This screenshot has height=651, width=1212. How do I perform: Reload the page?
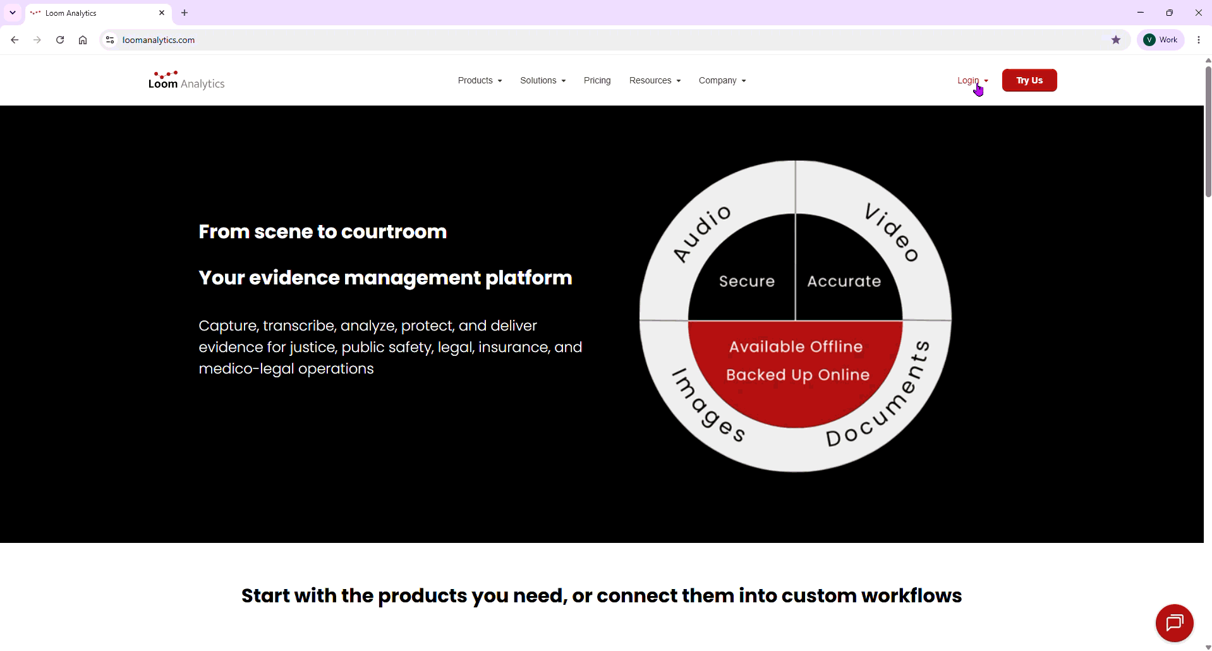[x=60, y=40]
